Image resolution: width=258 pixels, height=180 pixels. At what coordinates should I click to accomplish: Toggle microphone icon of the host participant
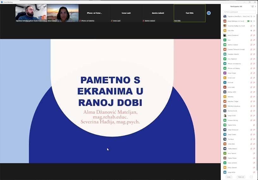pos(251,16)
